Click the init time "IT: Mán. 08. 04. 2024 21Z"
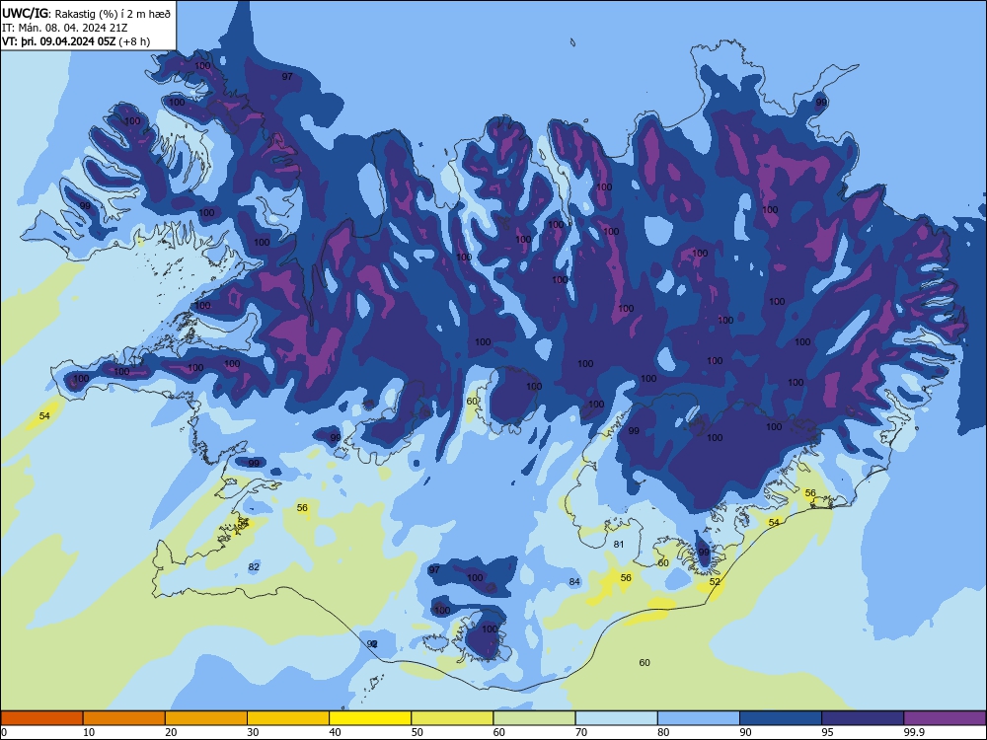 click(x=65, y=28)
